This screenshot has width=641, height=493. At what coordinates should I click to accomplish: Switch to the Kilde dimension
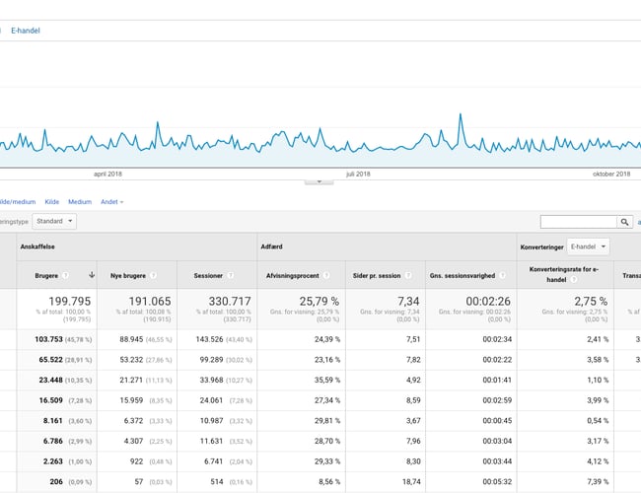pos(52,202)
